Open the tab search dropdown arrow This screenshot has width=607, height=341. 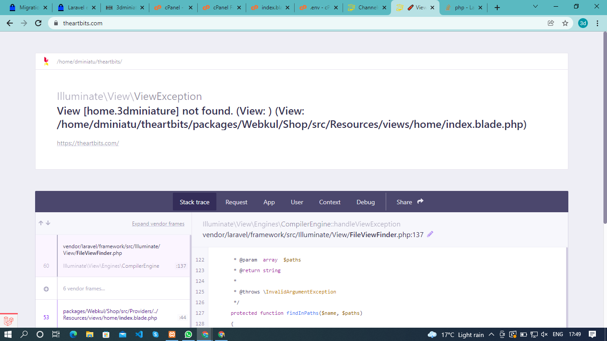pos(535,7)
